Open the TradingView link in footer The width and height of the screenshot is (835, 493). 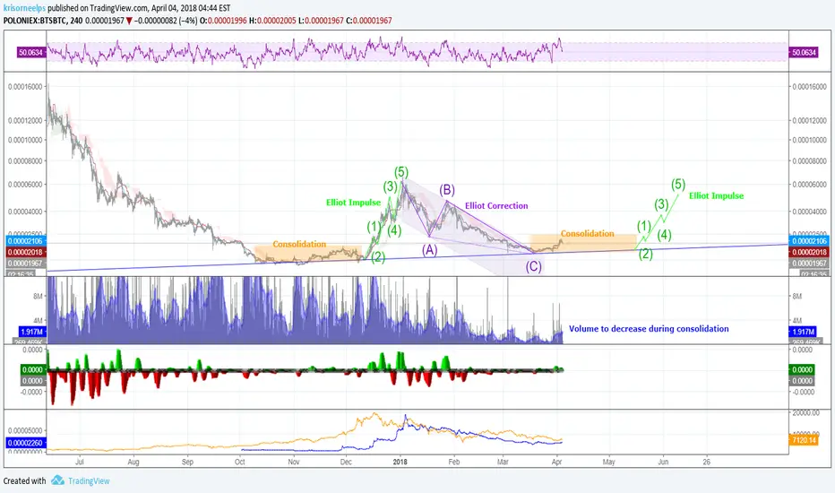[89, 480]
